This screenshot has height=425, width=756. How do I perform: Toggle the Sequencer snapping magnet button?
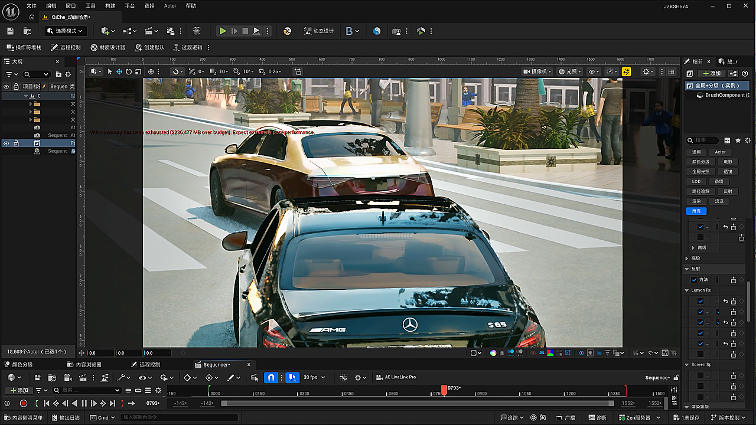click(x=271, y=377)
